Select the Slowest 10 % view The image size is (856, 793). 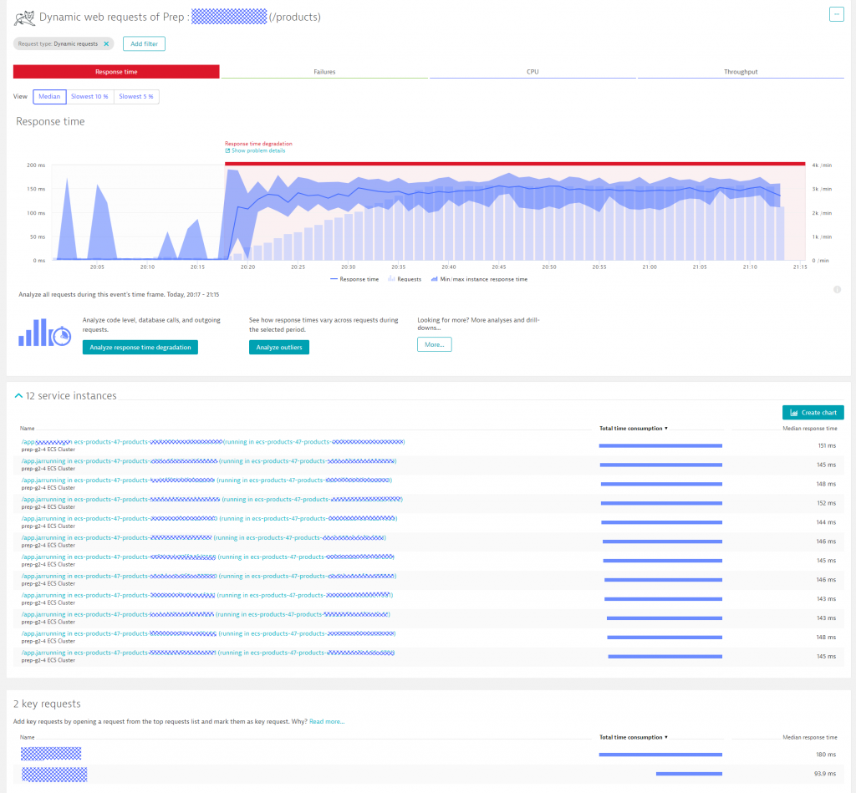pos(89,96)
